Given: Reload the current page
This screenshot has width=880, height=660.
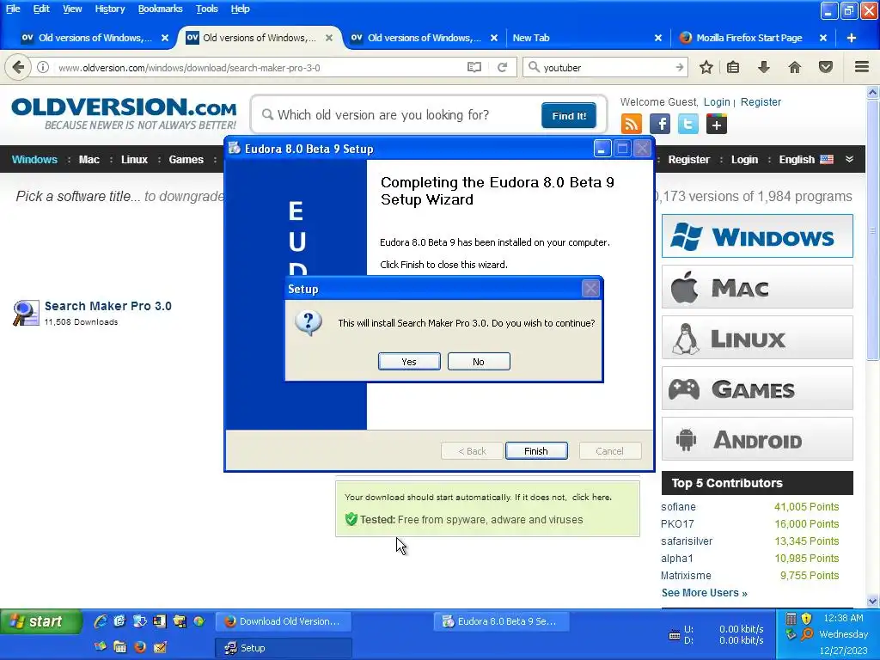Looking at the screenshot, I should pos(502,67).
